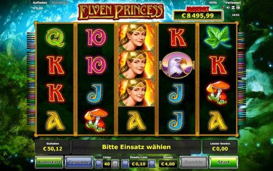Click the Gamble button
Viewport: 273px width, 171px height.
pyautogui.click(x=193, y=162)
